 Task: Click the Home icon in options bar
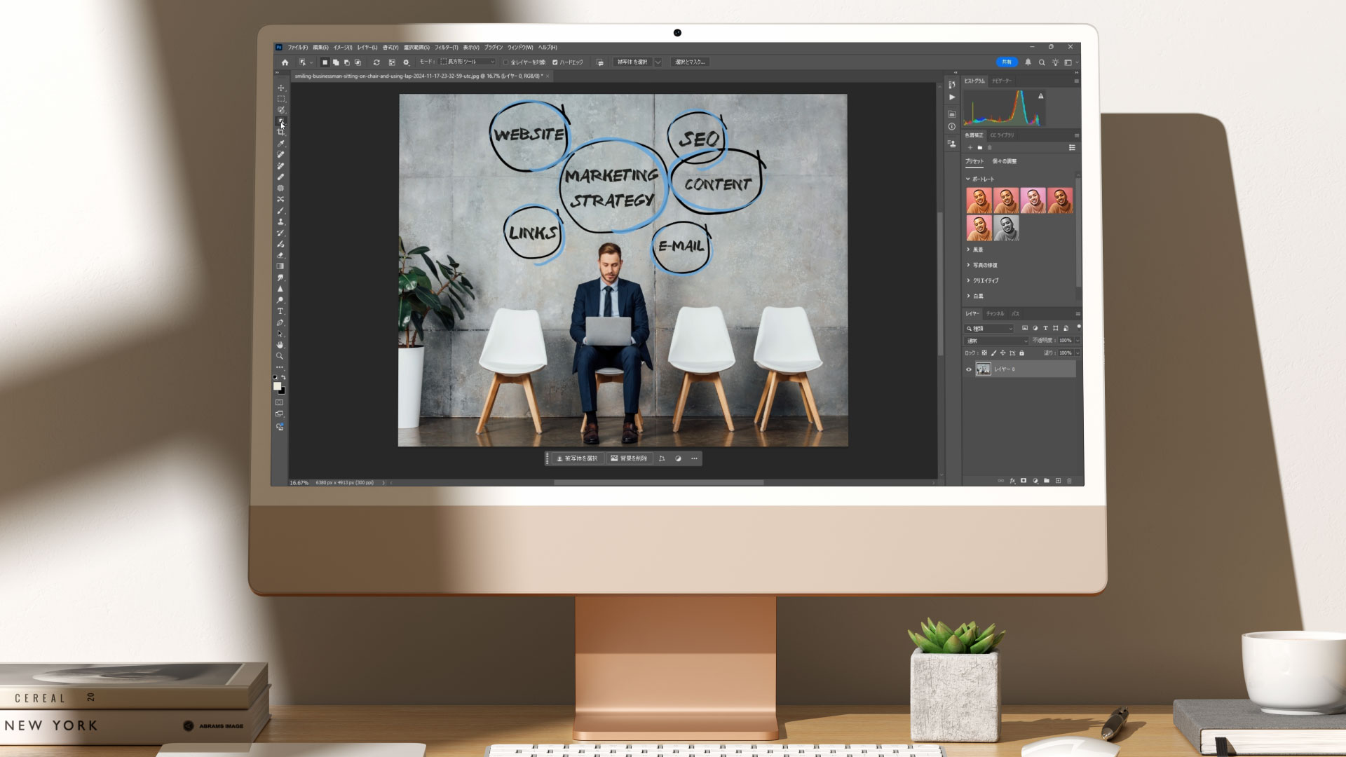285,62
